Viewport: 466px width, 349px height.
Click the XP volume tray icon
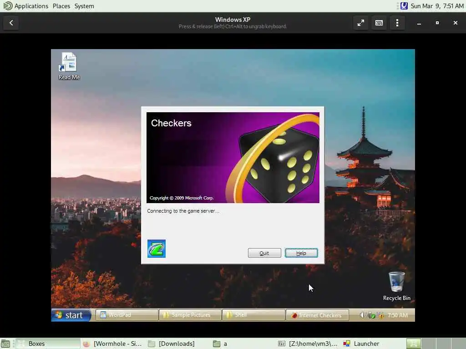coord(363,315)
